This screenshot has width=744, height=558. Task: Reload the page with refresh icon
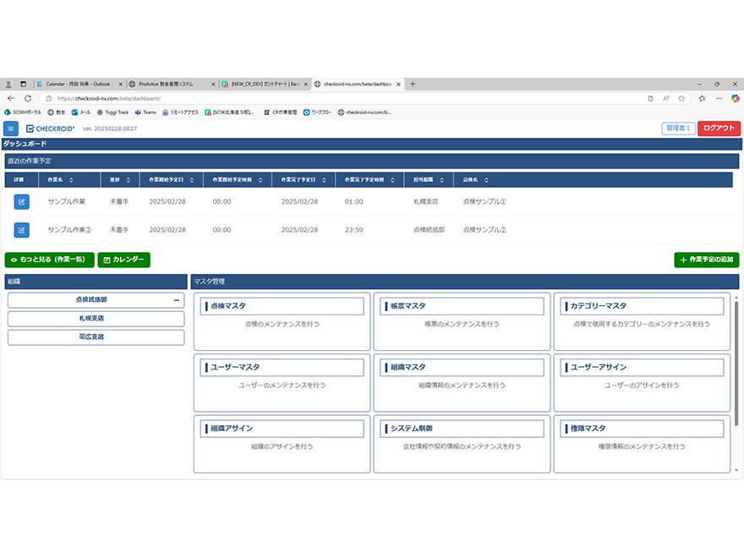[x=28, y=98]
